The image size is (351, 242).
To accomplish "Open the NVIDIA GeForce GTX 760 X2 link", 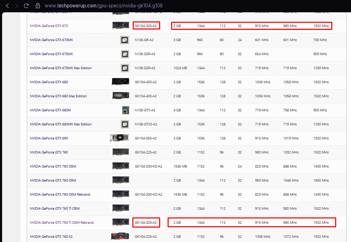I will click(x=51, y=237).
